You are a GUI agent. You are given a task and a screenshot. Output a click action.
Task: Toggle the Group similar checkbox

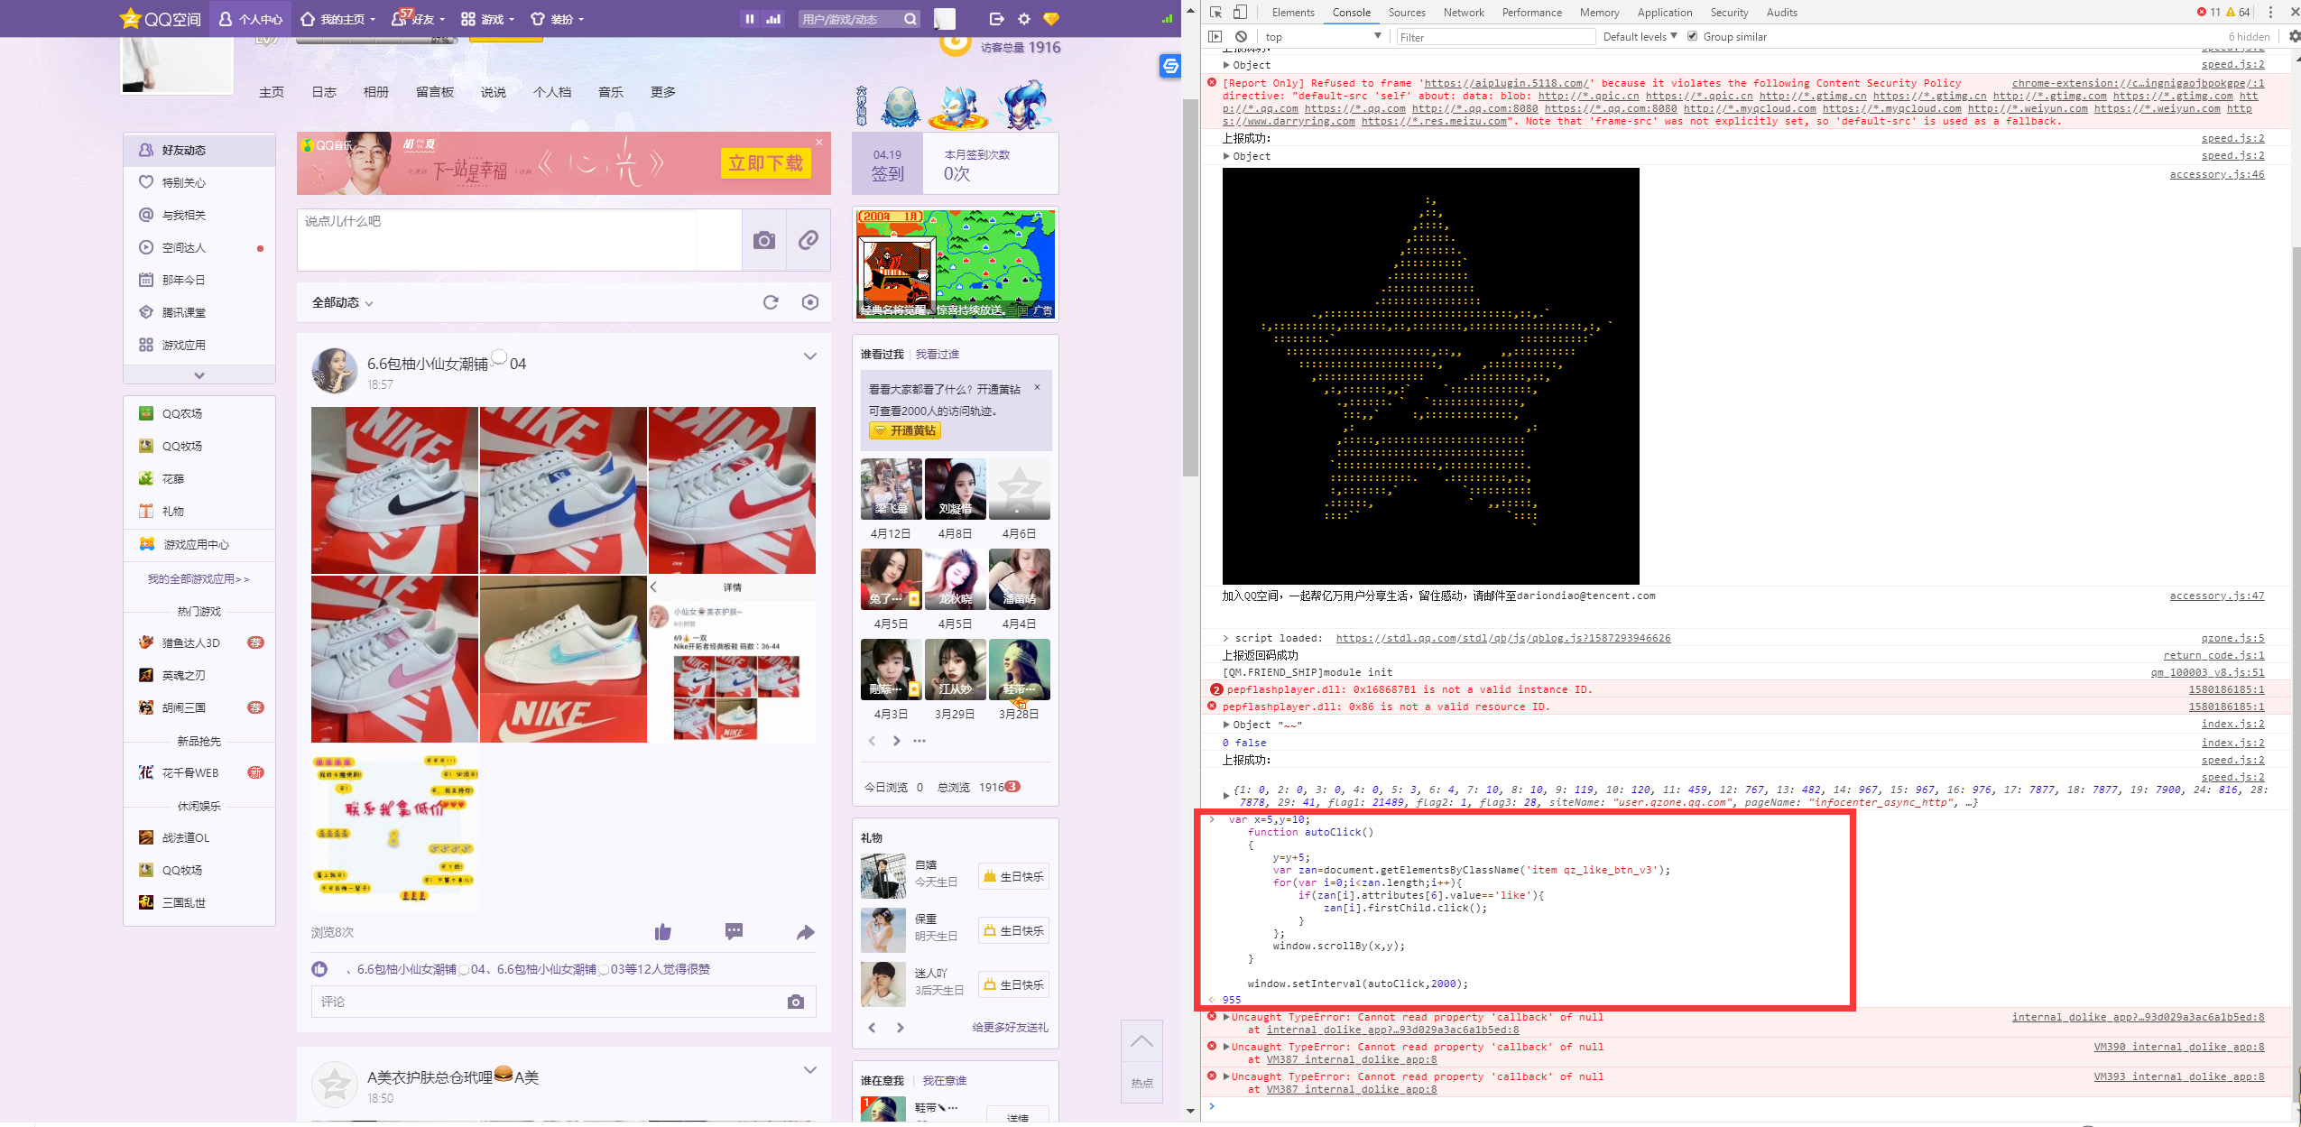(x=1693, y=37)
